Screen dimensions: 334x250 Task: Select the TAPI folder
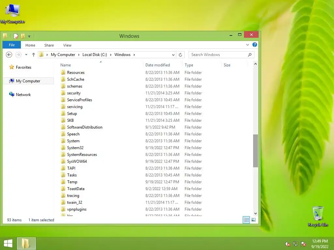coord(71,168)
